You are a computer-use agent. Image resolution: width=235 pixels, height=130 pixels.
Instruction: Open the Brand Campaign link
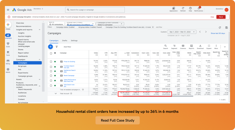pyautogui.click(x=69, y=76)
